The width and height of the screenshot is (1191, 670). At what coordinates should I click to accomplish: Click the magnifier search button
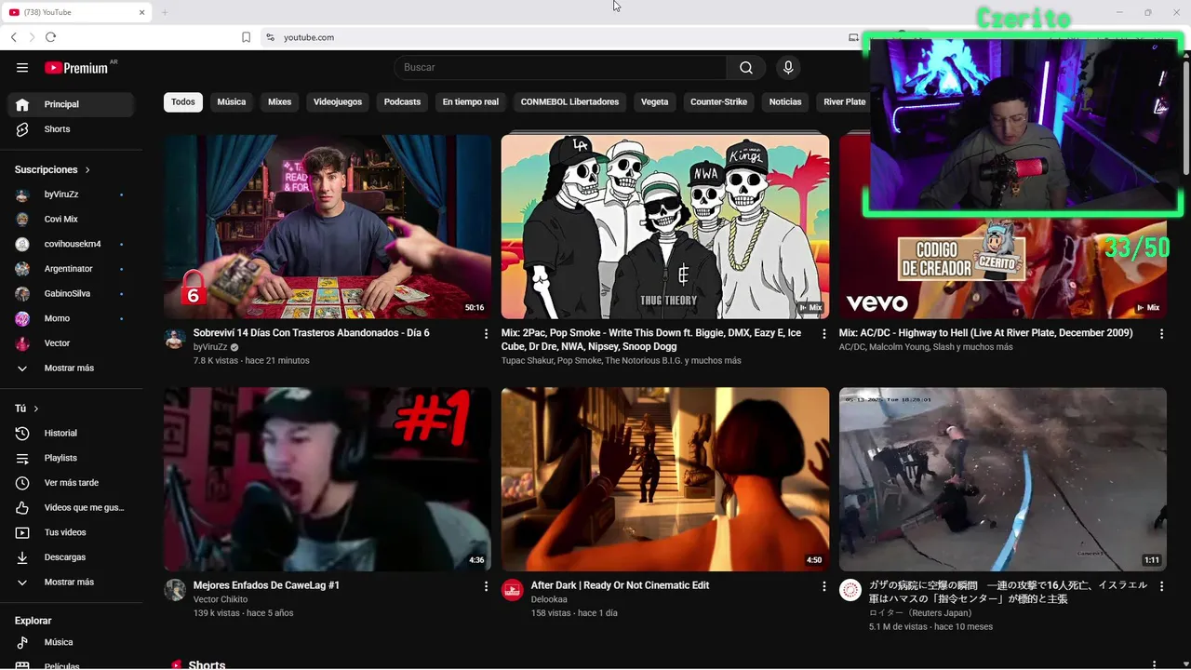coord(746,67)
